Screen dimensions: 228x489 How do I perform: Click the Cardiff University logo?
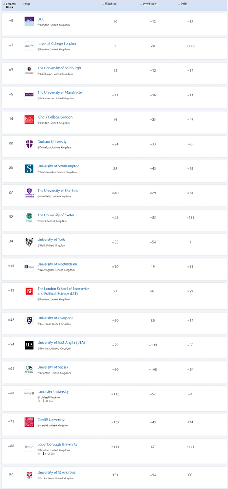(29, 422)
